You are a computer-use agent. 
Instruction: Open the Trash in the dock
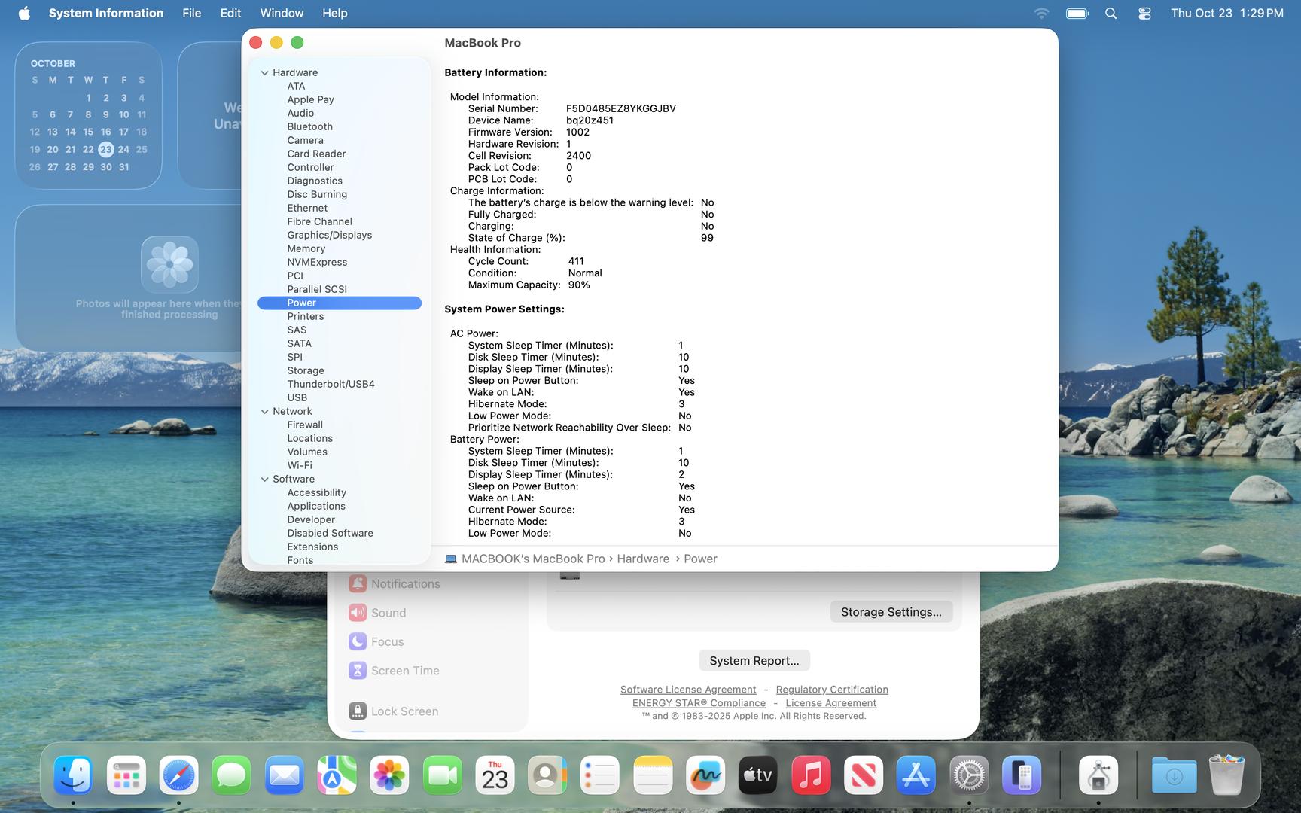click(1226, 775)
